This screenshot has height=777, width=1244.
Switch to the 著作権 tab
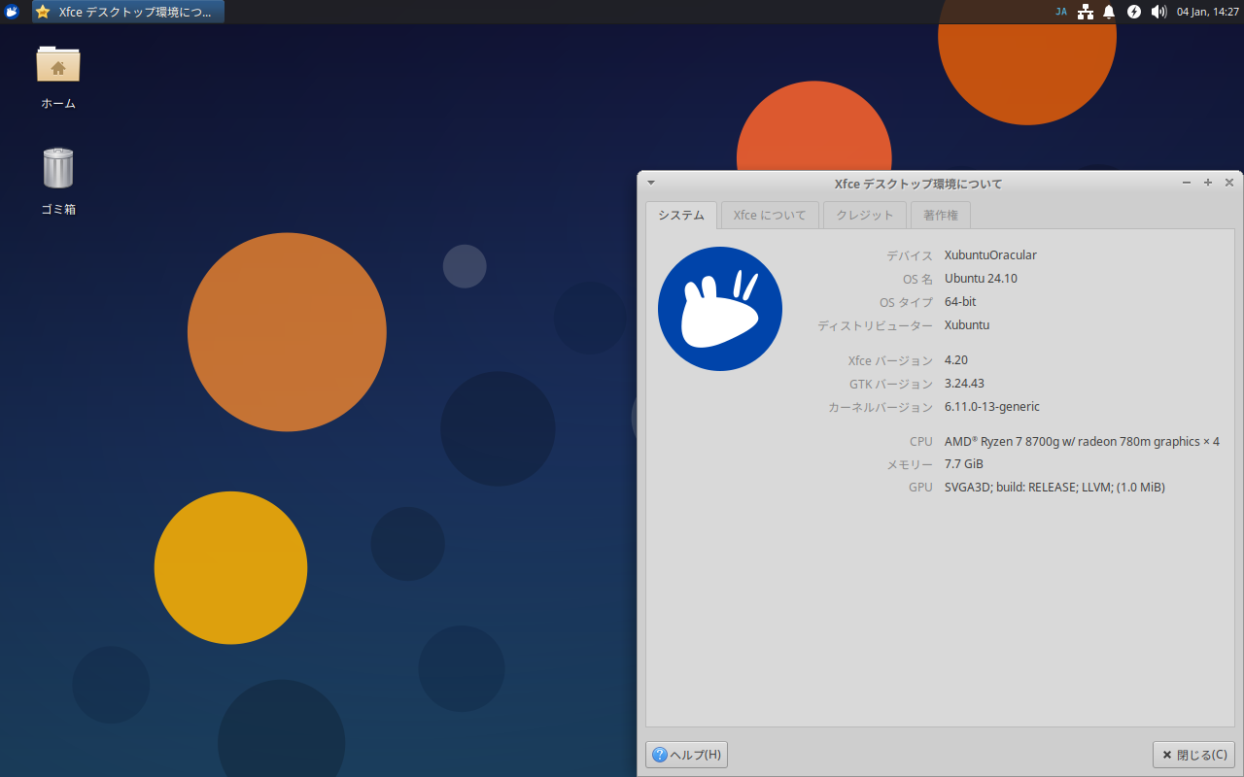coord(941,216)
